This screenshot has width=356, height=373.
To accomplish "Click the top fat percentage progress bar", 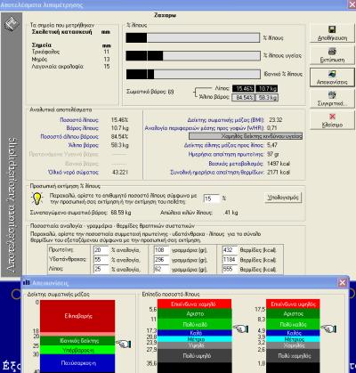I will [193, 37].
